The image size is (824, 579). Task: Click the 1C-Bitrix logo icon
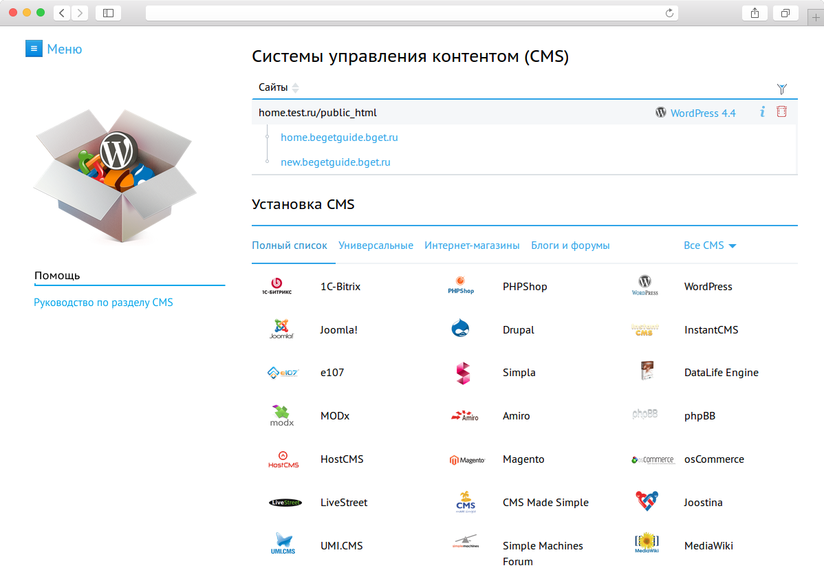point(277,286)
